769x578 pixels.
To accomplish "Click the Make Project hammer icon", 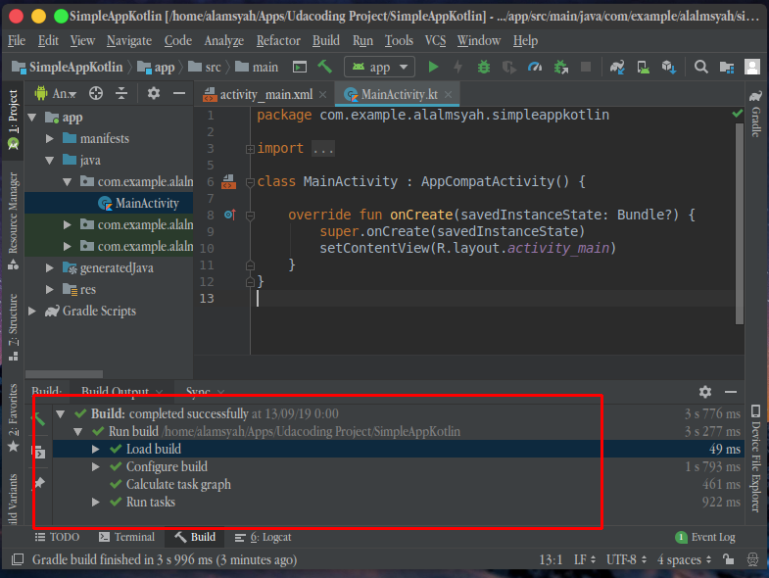I will (324, 67).
